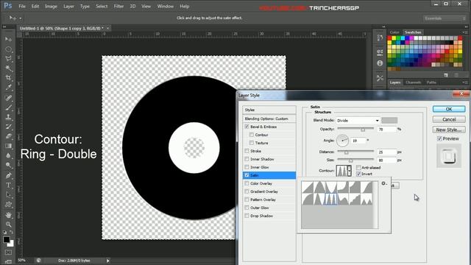Switch to the Channels tab
The width and height of the screenshot is (471, 265).
414,82
